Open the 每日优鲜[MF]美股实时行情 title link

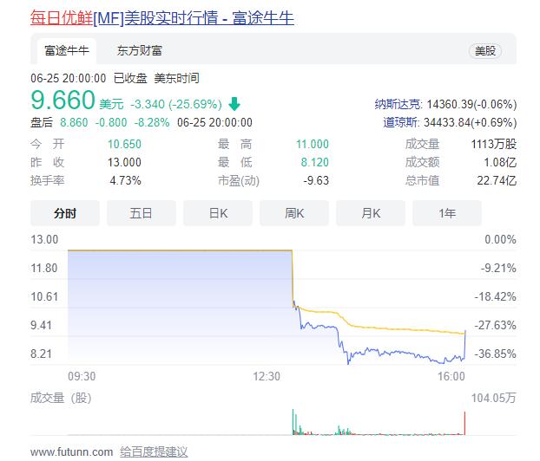tap(161, 18)
